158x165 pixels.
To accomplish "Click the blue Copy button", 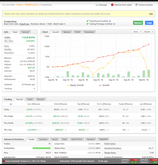I will coord(149,23).
